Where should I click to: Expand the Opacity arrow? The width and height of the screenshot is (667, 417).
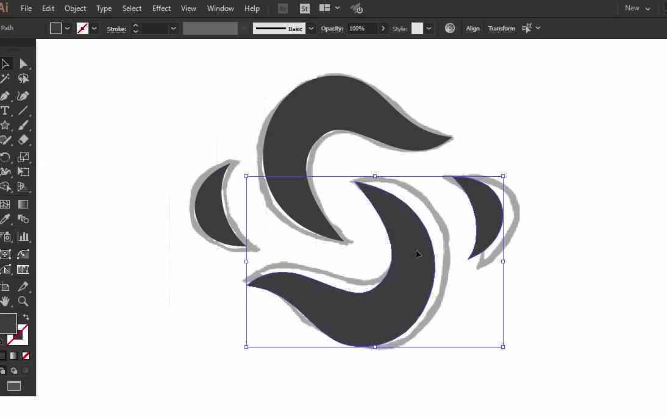(x=383, y=29)
